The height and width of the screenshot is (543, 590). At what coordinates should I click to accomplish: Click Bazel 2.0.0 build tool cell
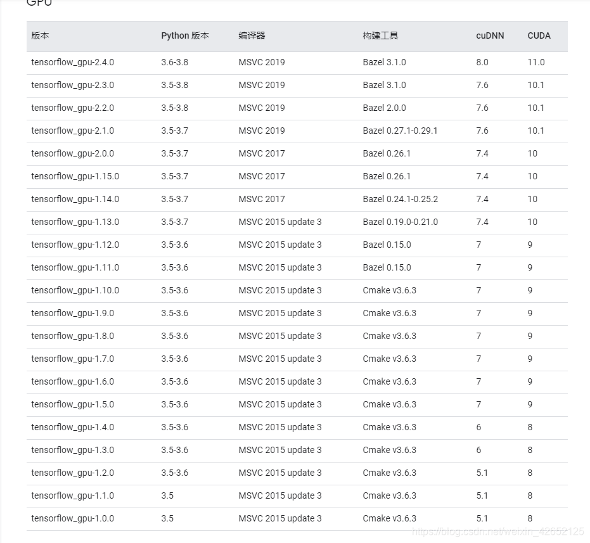pos(384,108)
